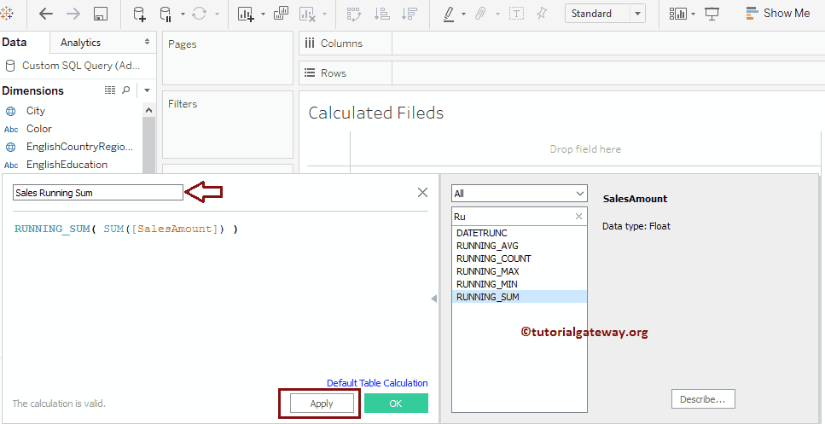Switch to the Data tab
Screen dimensions: 825x424
click(15, 43)
